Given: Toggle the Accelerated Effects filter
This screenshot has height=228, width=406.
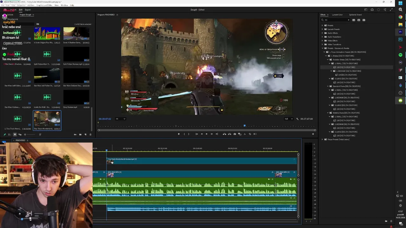Looking at the screenshot, I should point(354,20).
